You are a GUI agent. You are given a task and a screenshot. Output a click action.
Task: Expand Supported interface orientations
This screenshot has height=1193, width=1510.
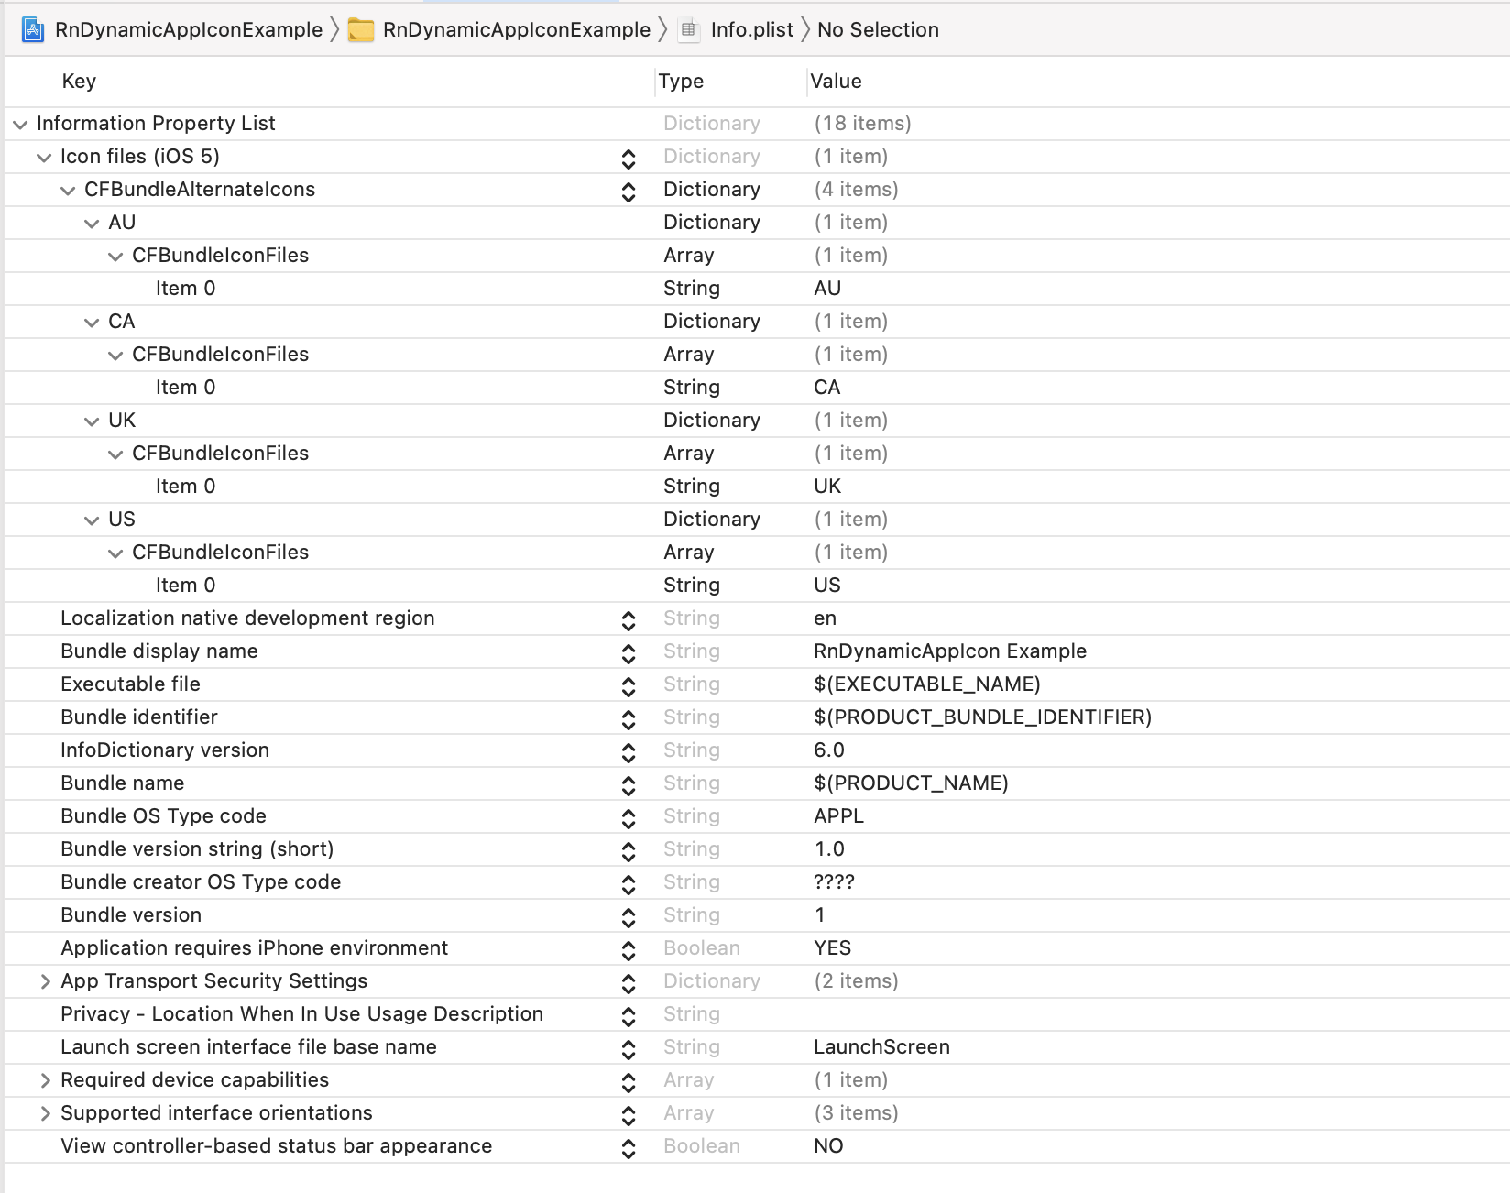tap(45, 1113)
